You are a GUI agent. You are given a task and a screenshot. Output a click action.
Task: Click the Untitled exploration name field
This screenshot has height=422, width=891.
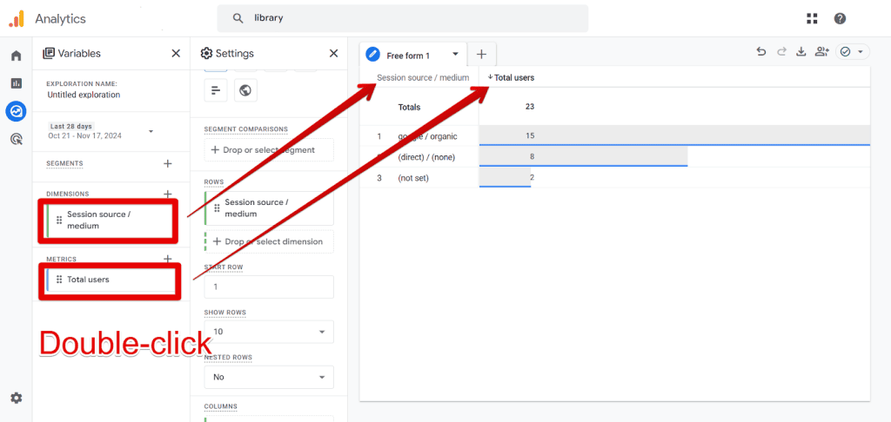click(84, 95)
